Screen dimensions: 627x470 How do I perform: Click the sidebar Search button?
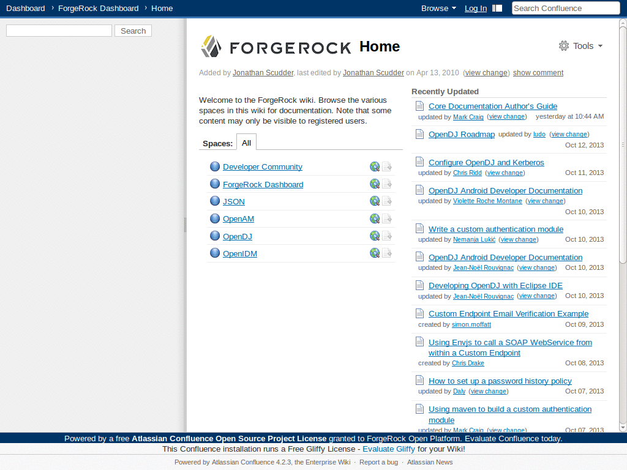[x=133, y=31]
